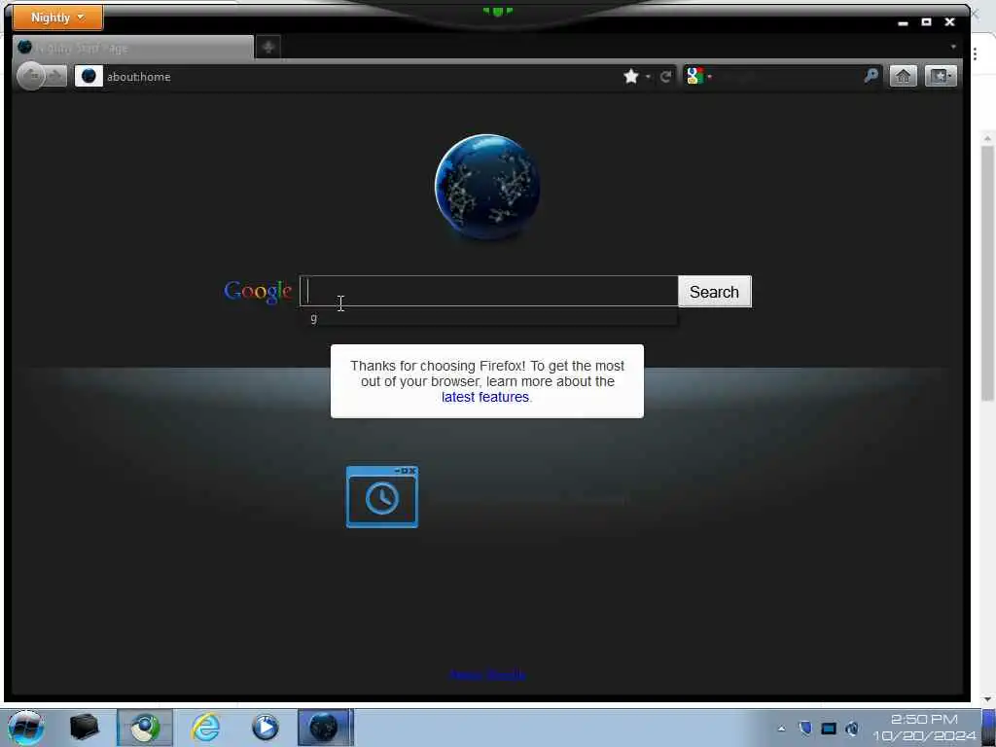Show hidden system tray icons
Image resolution: width=996 pixels, height=747 pixels.
coord(781,729)
